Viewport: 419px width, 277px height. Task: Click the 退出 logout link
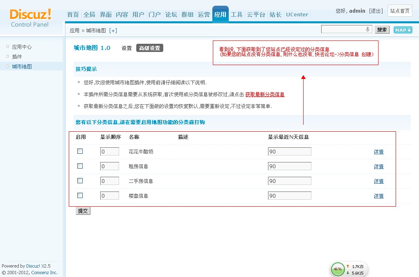[x=376, y=11]
